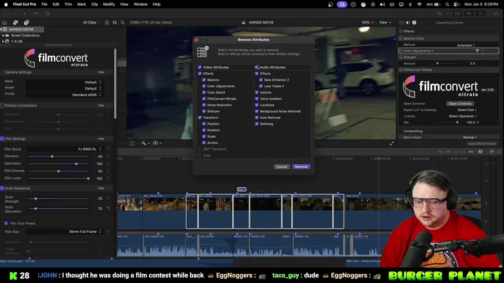Open the All Clips filter dropdown

tap(92, 22)
